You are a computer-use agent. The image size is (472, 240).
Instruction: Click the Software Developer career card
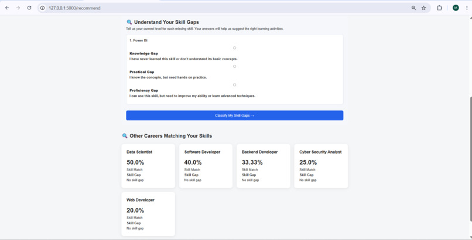point(206,166)
